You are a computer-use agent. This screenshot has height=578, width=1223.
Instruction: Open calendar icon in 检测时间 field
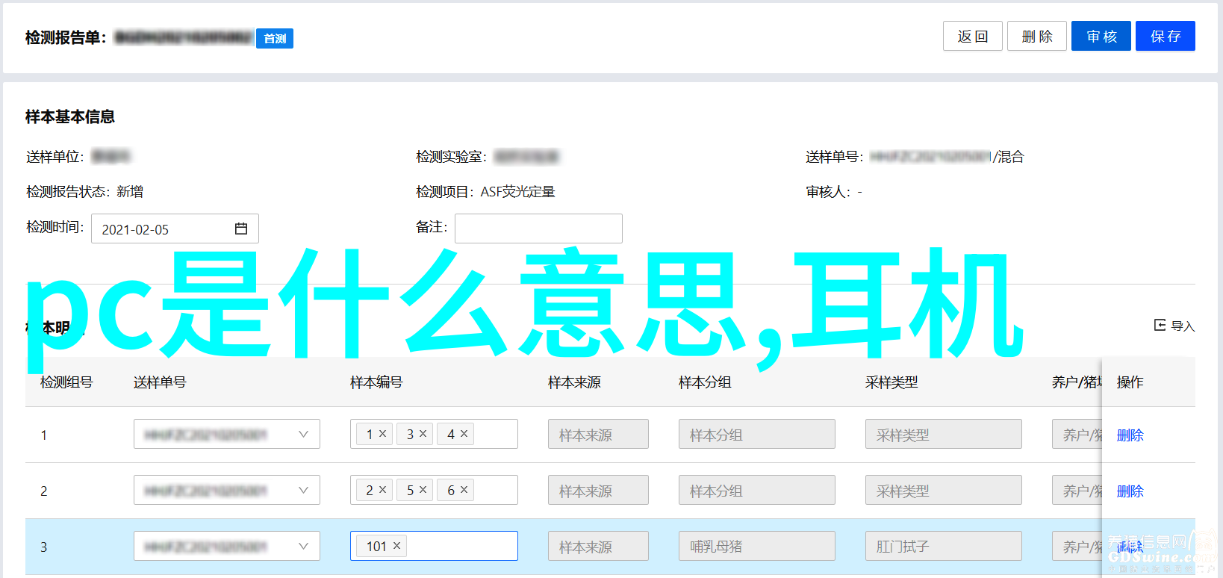241,229
